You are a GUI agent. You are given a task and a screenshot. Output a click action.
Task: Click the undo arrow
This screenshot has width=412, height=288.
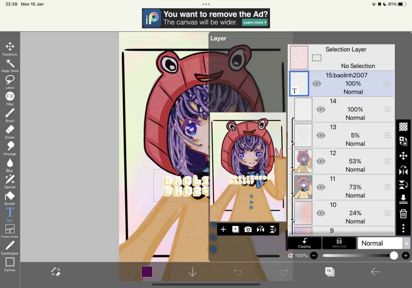(x=238, y=272)
